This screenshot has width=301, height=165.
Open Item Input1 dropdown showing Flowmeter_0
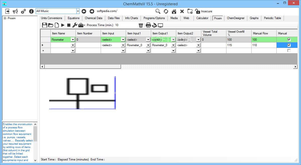coord(148,45)
